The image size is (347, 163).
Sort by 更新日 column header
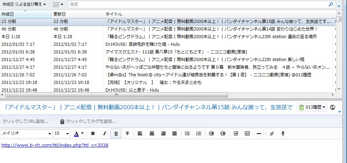click(77, 14)
